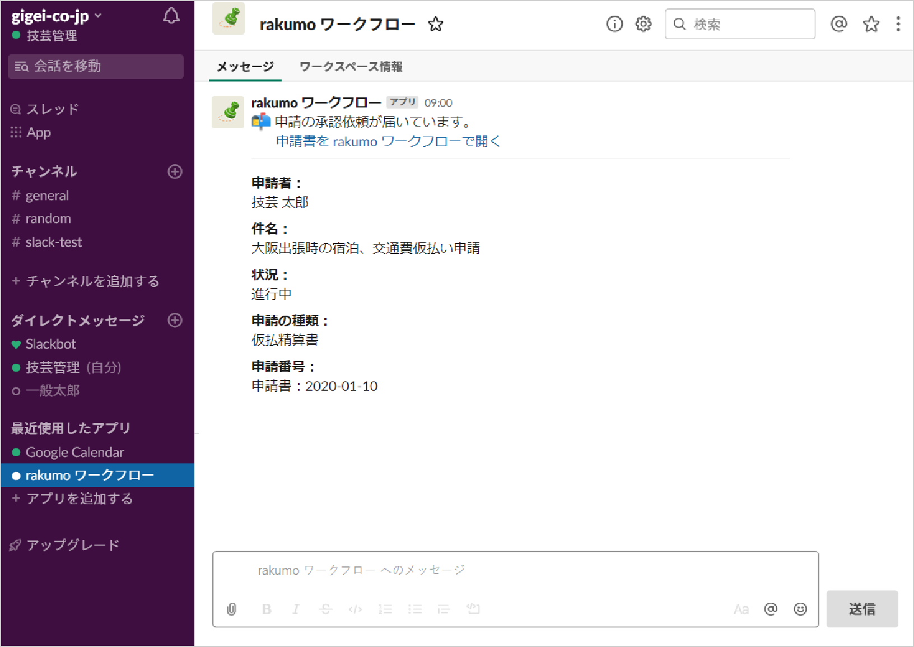Switch to the ワークスペース情報 tab

tap(351, 67)
